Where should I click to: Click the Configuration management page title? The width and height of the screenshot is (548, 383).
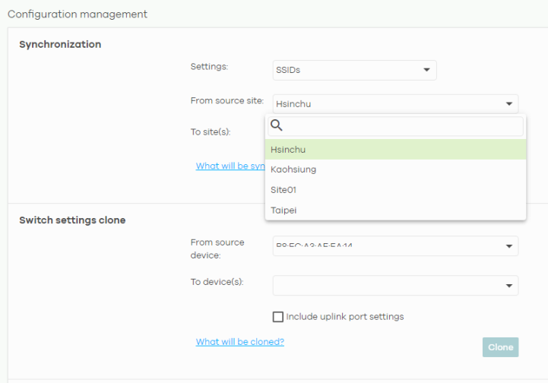(78, 14)
